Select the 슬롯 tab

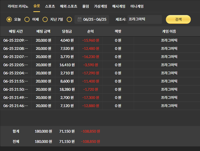coord(37,6)
